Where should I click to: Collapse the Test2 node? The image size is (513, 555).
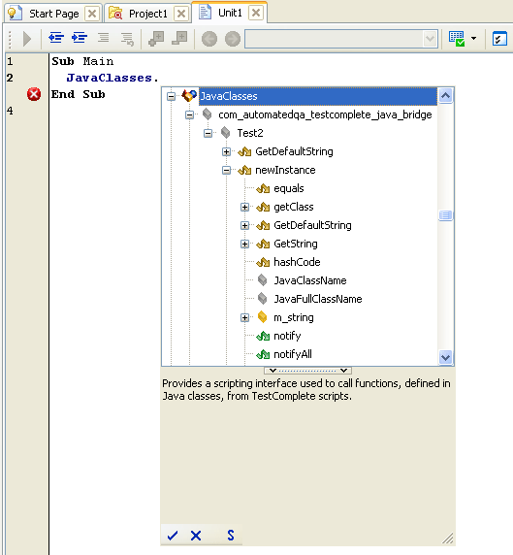coord(208,133)
